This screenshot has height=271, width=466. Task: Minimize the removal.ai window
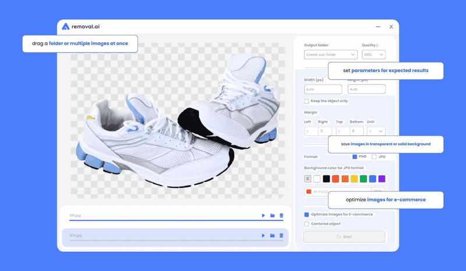pos(378,27)
